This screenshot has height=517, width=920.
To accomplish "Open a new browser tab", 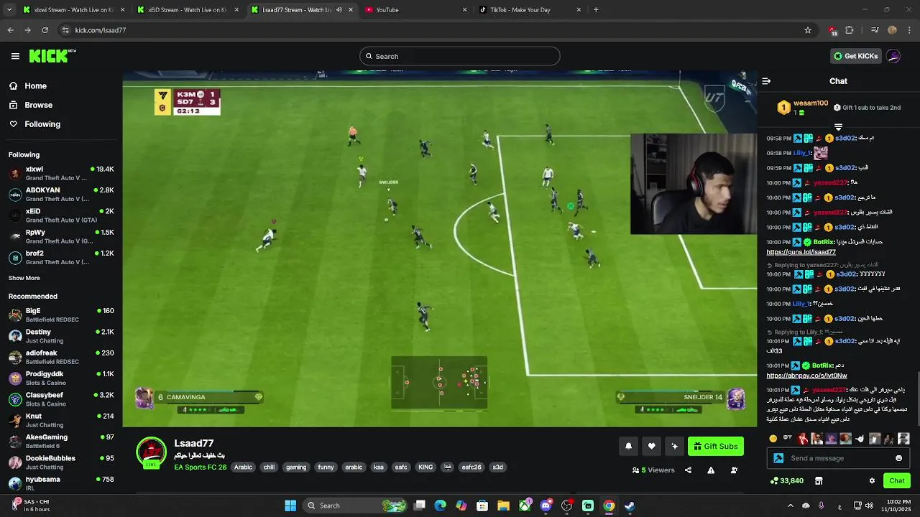I will 596,10.
